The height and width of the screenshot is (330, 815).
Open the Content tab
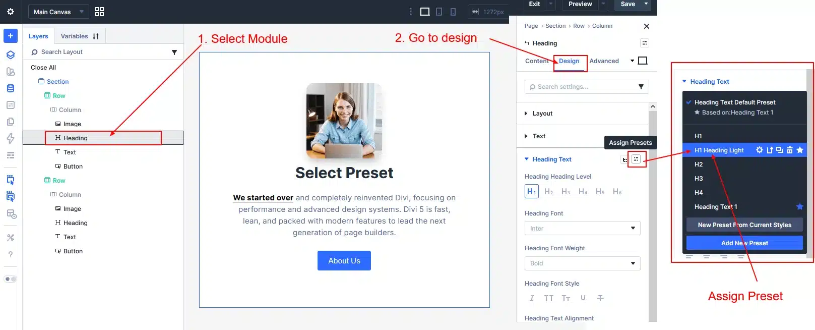[537, 61]
